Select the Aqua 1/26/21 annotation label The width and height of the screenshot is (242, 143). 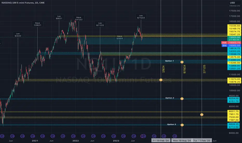37,24
